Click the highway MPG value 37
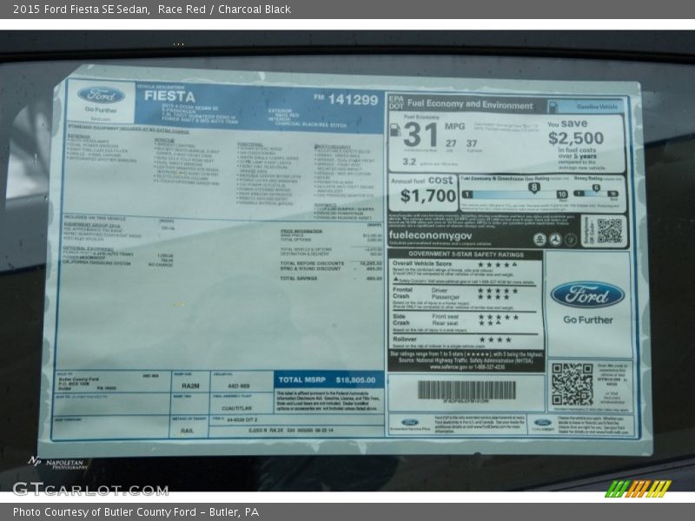This screenshot has height=521, width=695. pyautogui.click(x=472, y=143)
